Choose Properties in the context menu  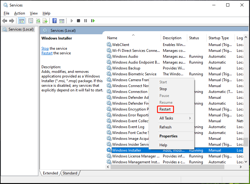[x=172, y=136]
